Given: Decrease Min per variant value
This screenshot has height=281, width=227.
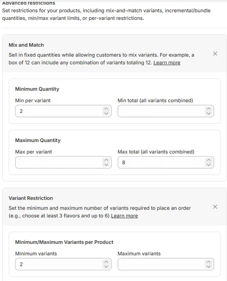Looking at the screenshot, I should click(x=106, y=113).
